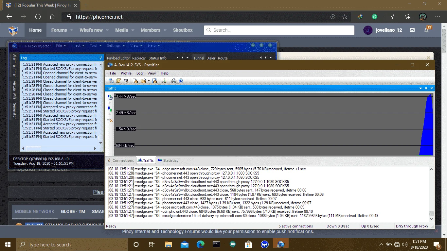Open the notifications bell with 12 alerts
The height and width of the screenshot is (251, 447).
coord(427,30)
